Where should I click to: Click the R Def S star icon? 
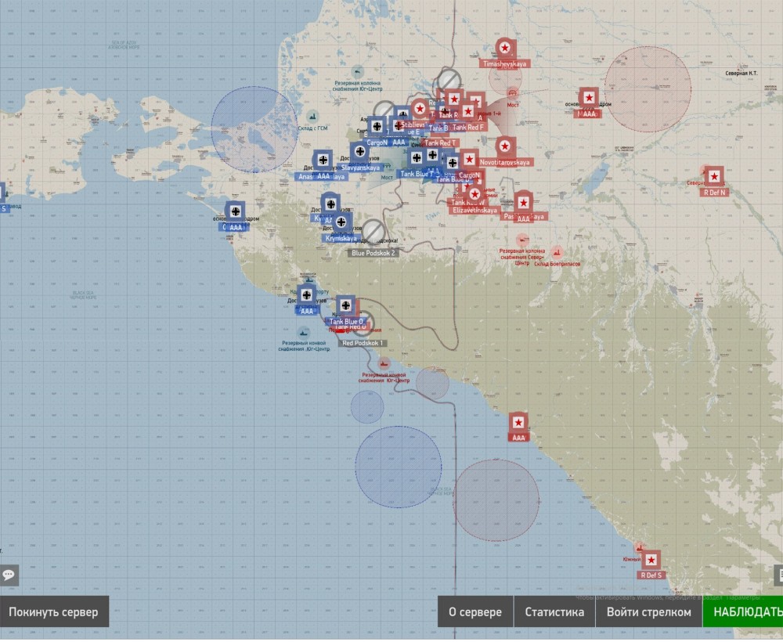point(651,561)
